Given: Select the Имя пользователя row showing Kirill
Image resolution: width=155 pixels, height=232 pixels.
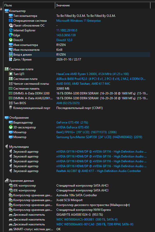Looking at the screenshot, I should point(79,50).
